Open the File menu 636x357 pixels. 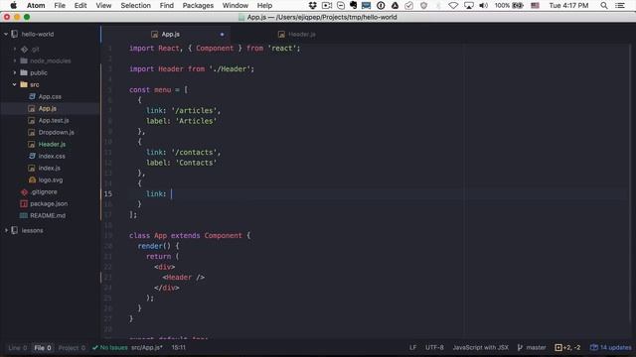[x=60, y=6]
